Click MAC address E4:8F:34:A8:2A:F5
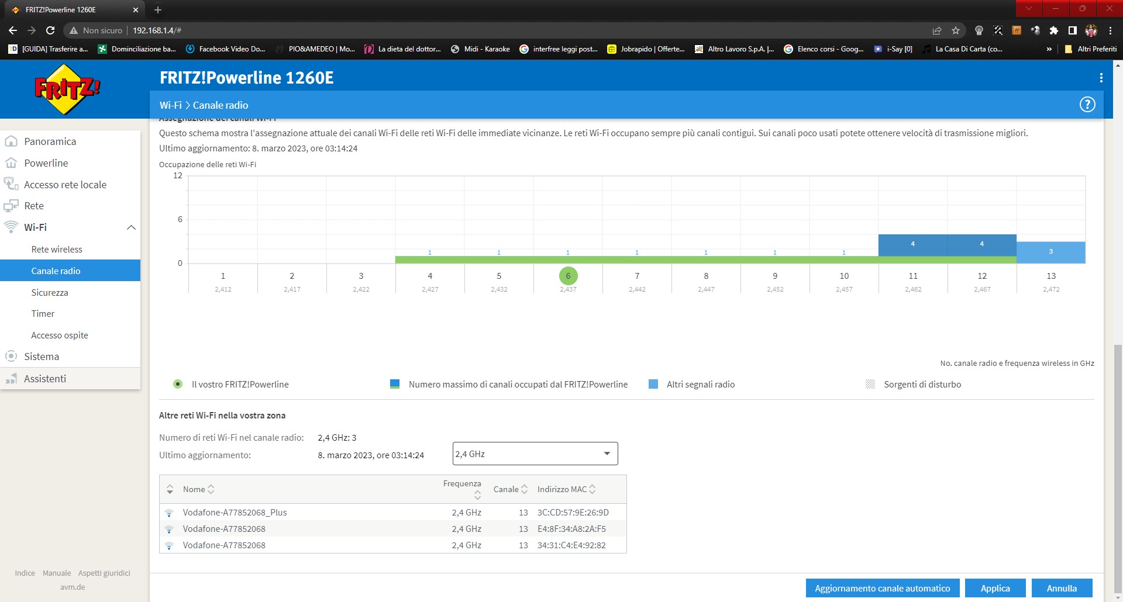 pos(571,529)
